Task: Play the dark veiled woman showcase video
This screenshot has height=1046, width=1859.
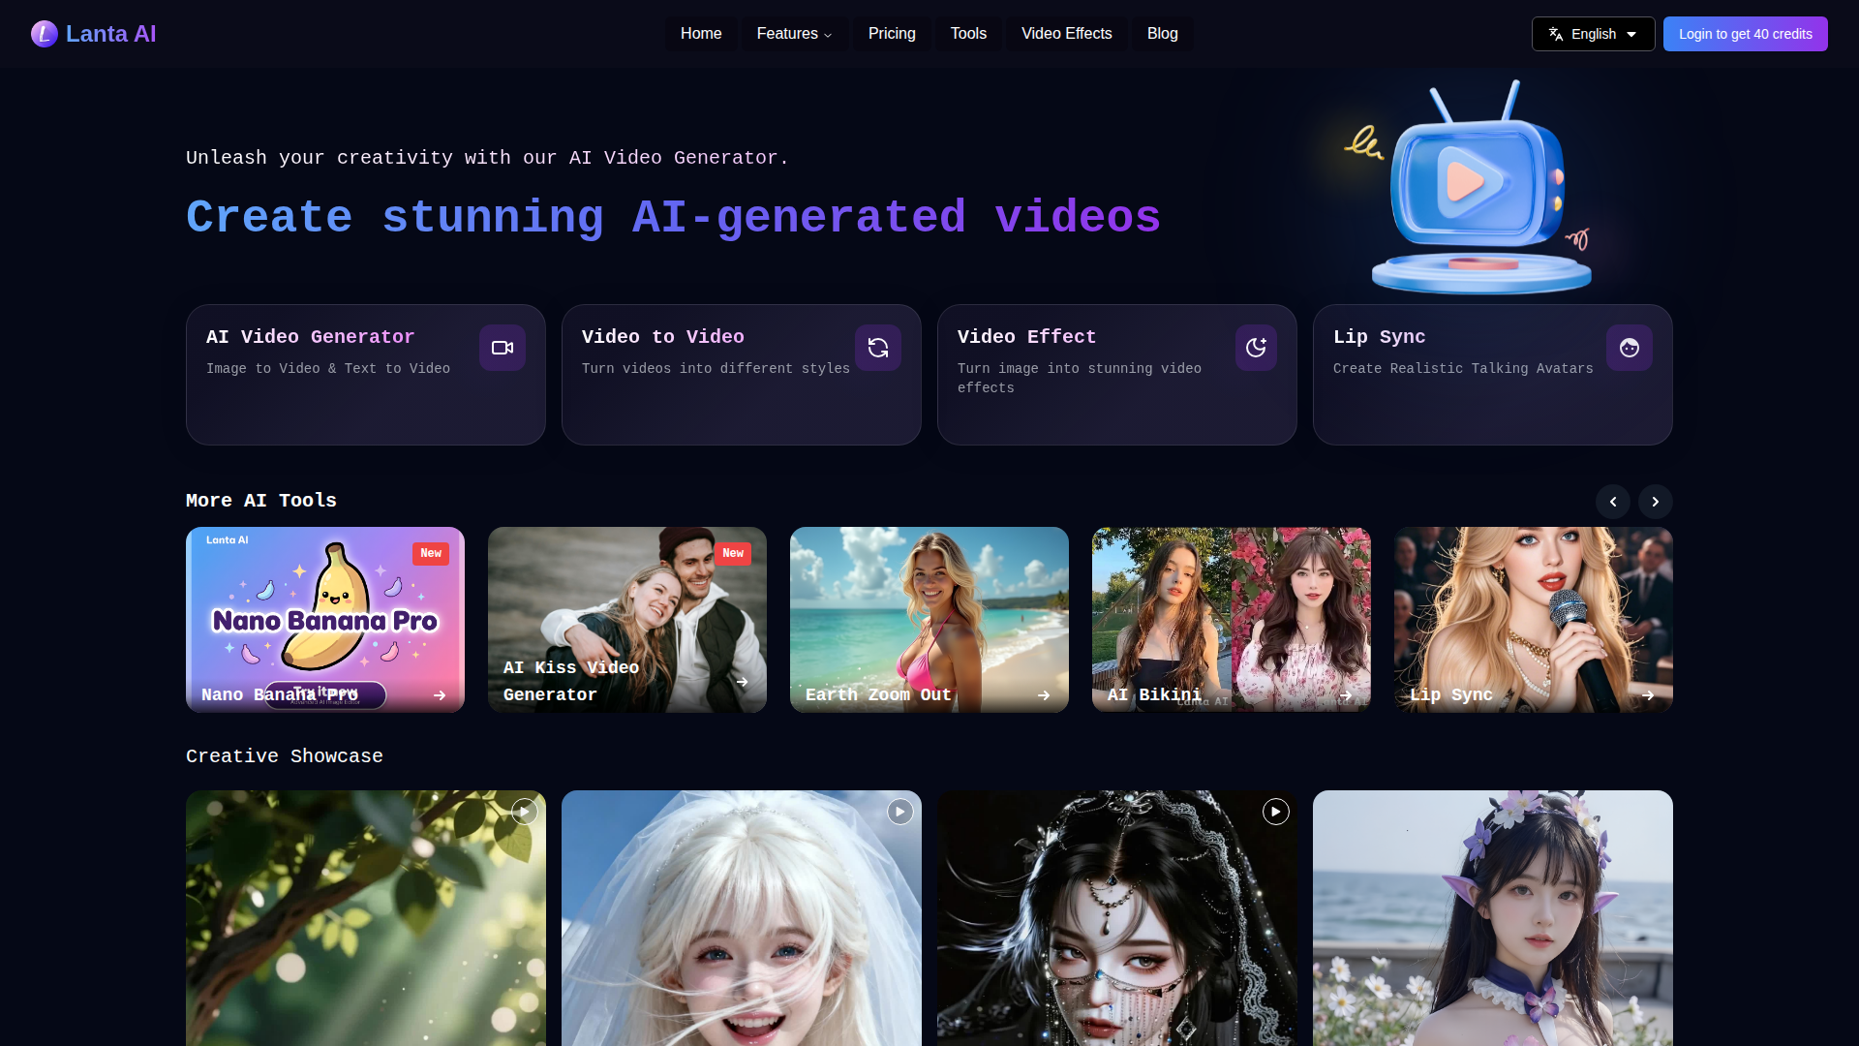Action: coord(1275,812)
